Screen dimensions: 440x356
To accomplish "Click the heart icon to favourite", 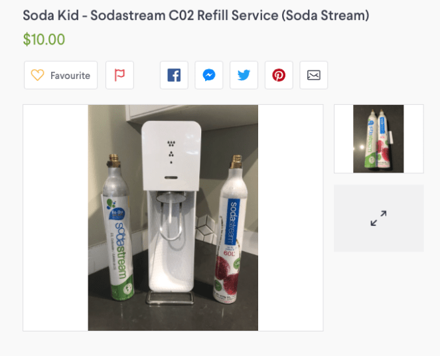I will [x=37, y=76].
